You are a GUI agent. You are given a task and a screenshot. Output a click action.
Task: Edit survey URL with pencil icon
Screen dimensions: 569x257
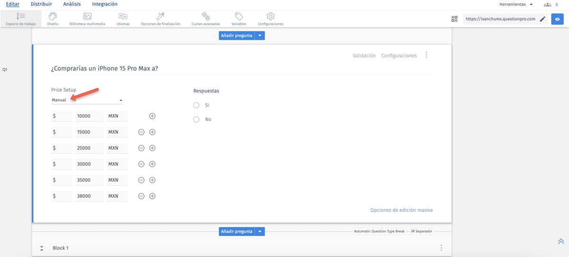542,19
